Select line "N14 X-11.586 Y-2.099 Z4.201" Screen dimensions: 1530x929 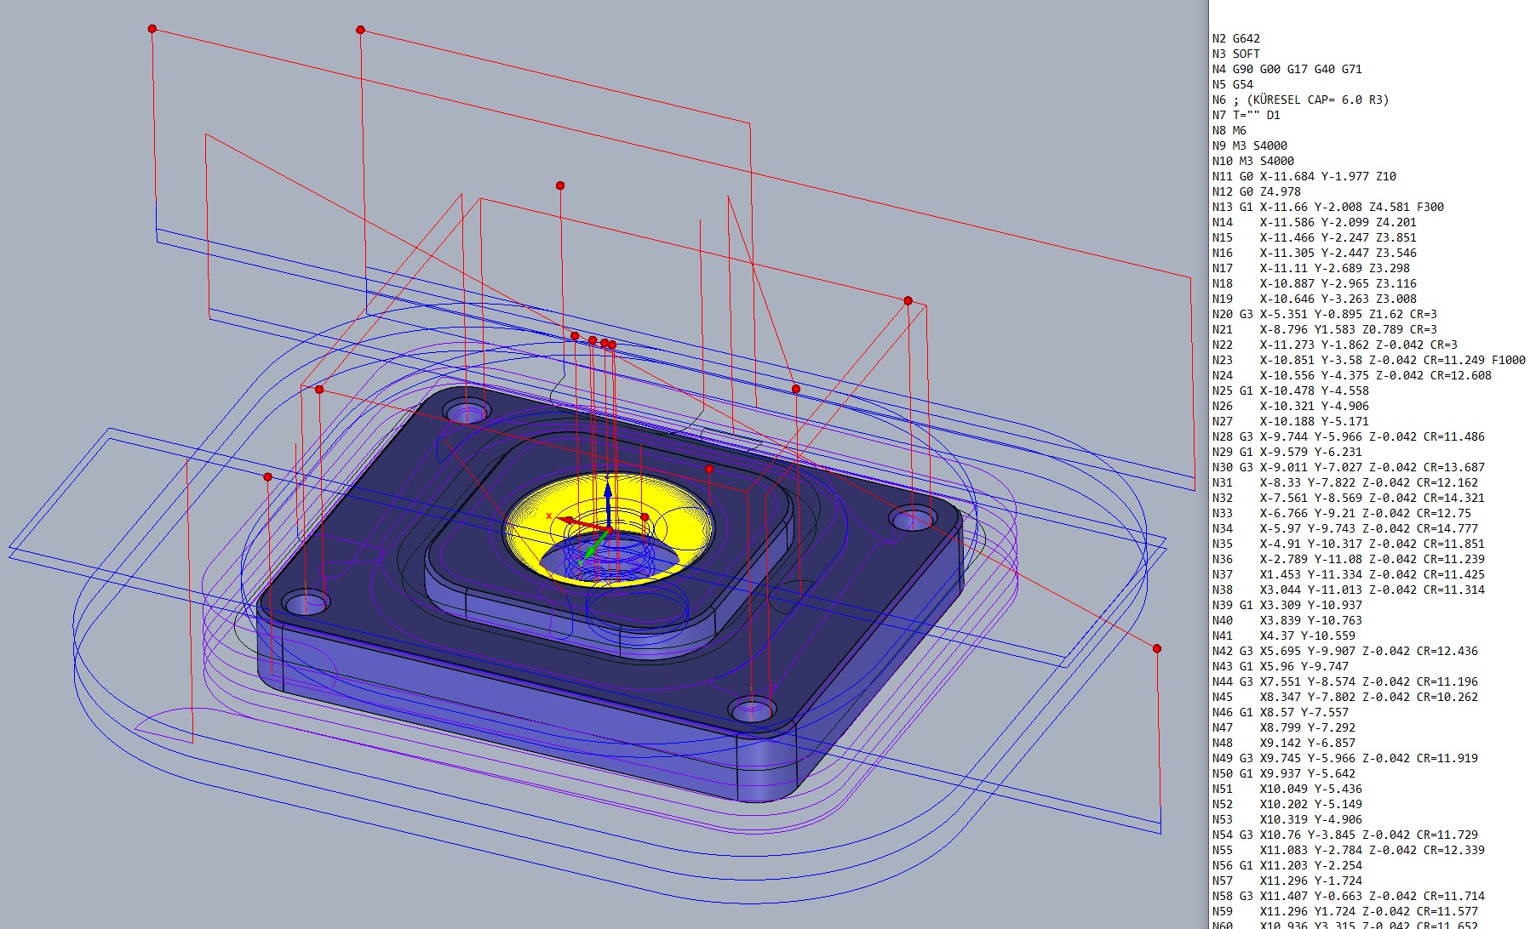(1315, 222)
